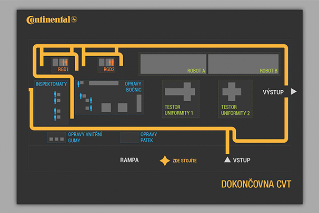This screenshot has height=213, width=319.
Task: Open the Opravy Patek label
Action: pos(148,137)
